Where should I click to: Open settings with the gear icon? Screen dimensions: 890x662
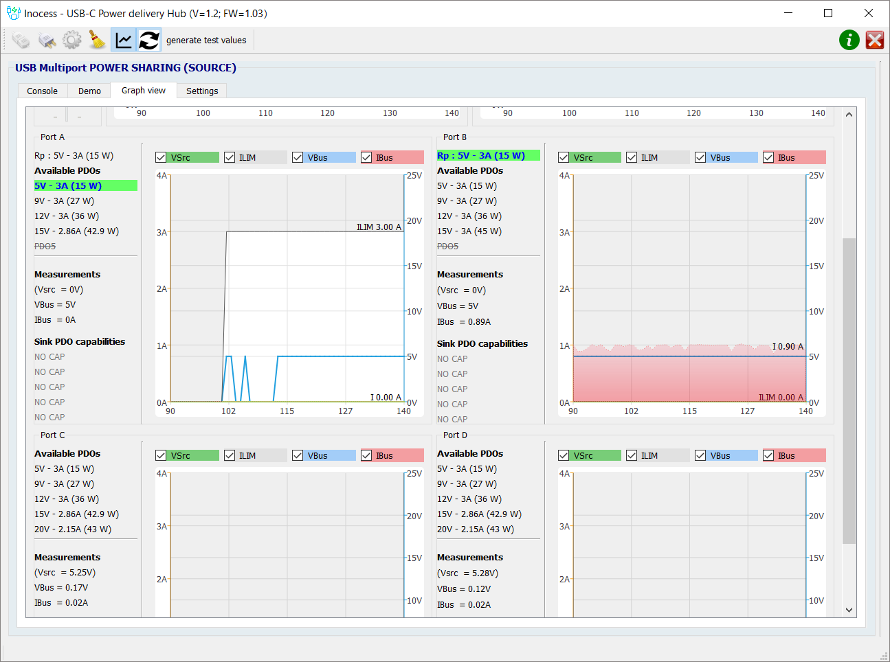coord(72,41)
